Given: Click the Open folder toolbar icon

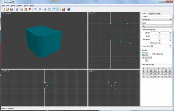Looking at the screenshot, I should [x=7, y=9].
